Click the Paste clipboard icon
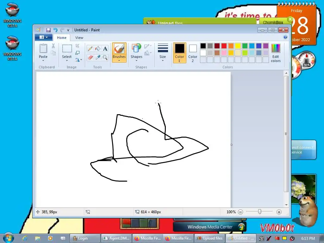The width and height of the screenshot is (324, 243). (x=43, y=48)
